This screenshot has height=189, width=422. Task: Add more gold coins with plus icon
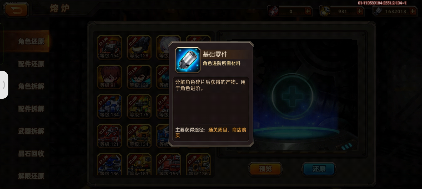pyautogui.click(x=359, y=11)
